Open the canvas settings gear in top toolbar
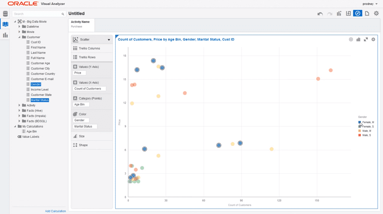 376,13
